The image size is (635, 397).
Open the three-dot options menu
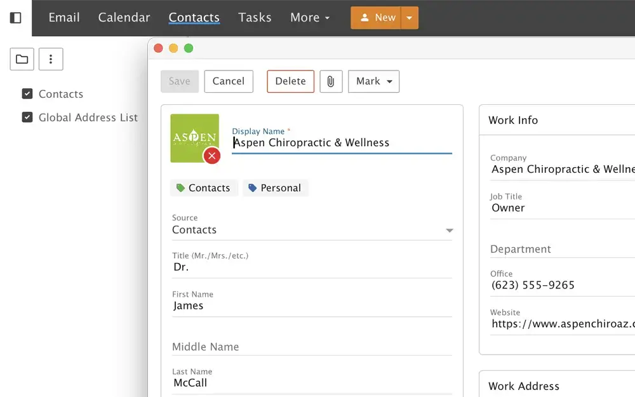51,59
